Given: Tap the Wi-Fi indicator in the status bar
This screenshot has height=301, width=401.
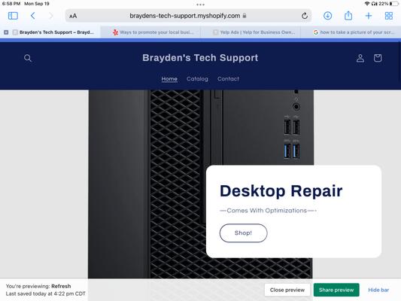Looking at the screenshot, I should point(367,4).
